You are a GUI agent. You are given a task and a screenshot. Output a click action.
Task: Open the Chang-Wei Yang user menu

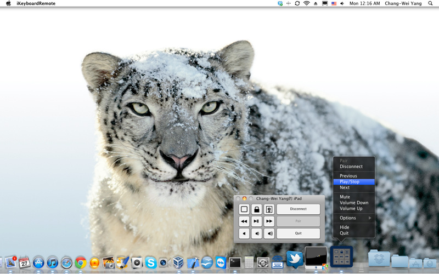coord(403,3)
